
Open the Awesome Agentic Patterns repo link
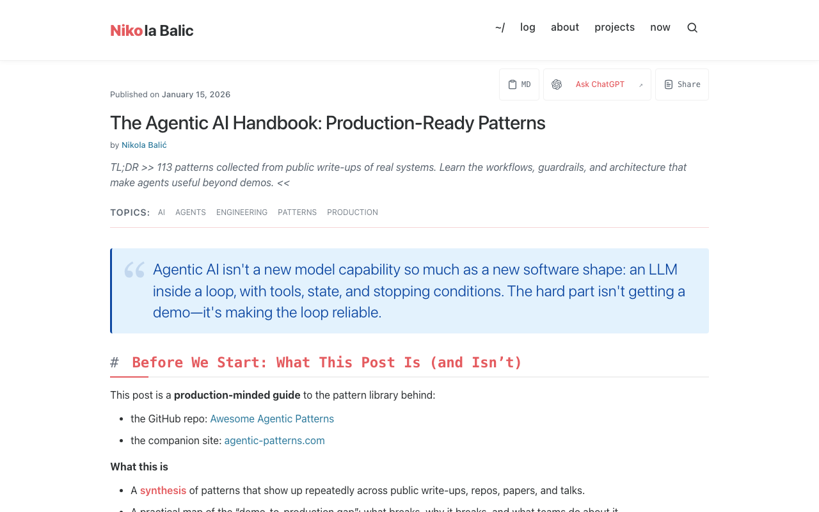click(272, 418)
